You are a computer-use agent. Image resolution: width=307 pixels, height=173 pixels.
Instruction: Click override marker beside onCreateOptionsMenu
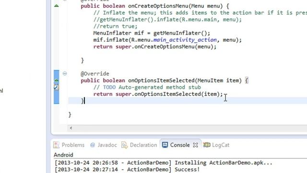coord(57,6)
